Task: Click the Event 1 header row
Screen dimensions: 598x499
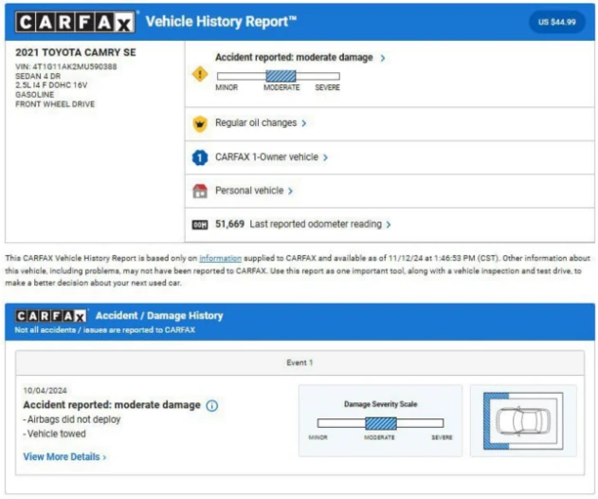Action: pyautogui.click(x=299, y=363)
